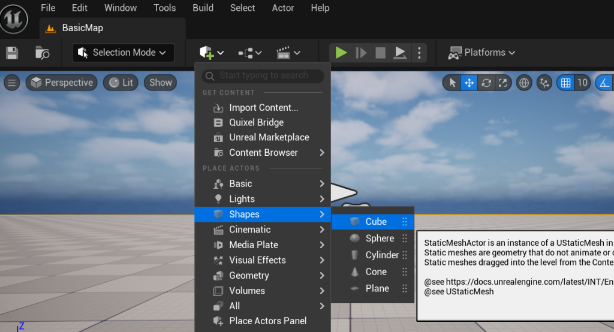Open the Place Actors Panel entry
The height and width of the screenshot is (332, 614).
click(263, 321)
